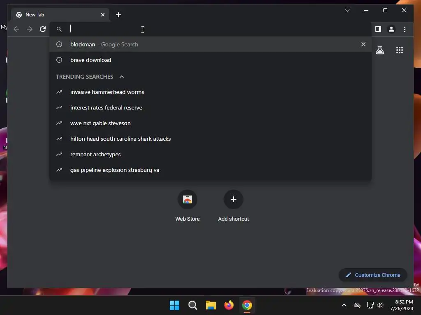Viewport: 421px width, 315px height.
Task: Select the blockman Google Search suggestion
Action: pyautogui.click(x=210, y=44)
